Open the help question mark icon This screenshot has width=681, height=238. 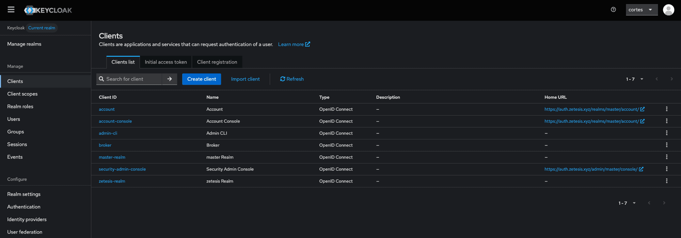[613, 10]
